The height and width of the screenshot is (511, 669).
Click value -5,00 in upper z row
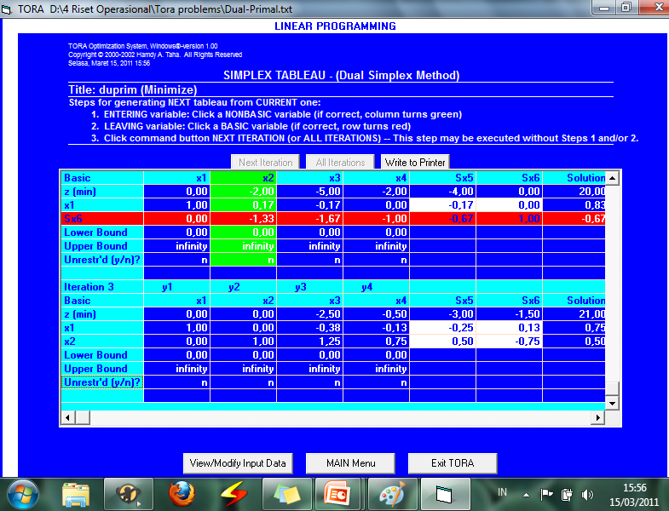(309, 192)
